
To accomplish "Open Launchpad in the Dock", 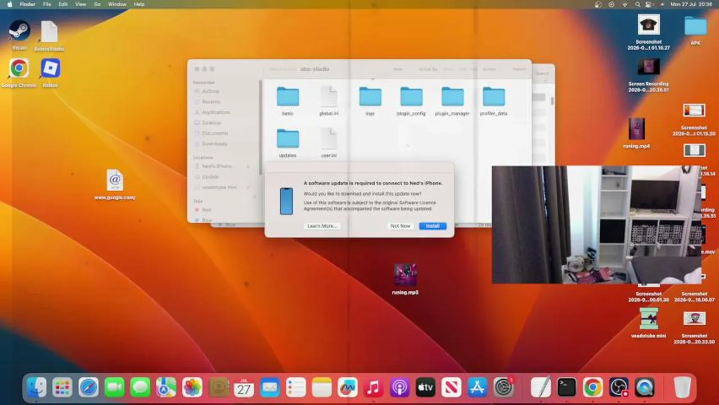I will pos(62,387).
